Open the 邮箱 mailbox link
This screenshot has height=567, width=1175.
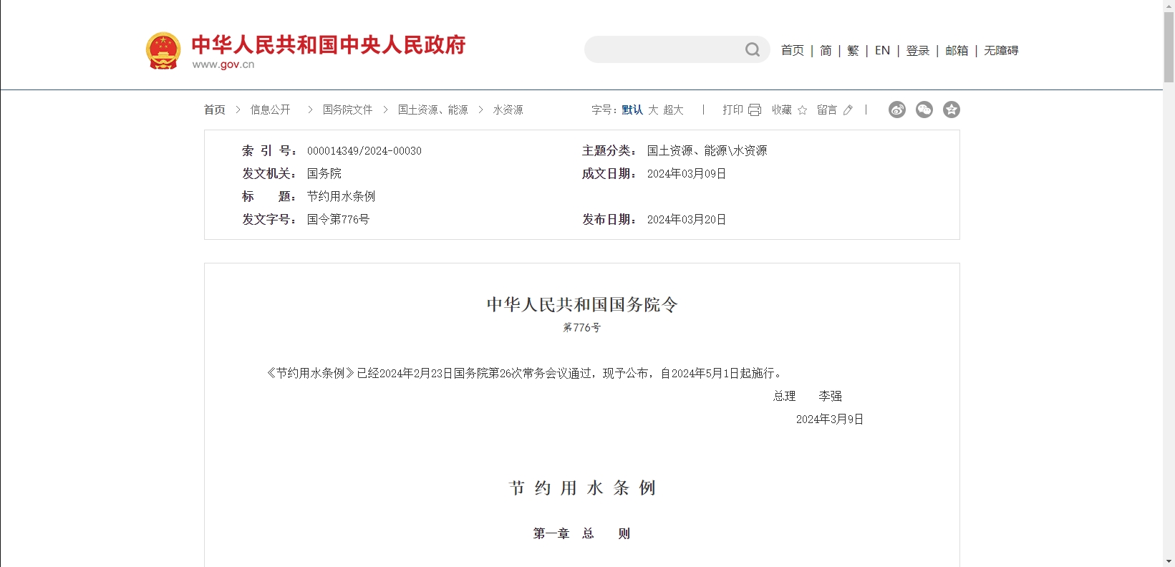(957, 50)
